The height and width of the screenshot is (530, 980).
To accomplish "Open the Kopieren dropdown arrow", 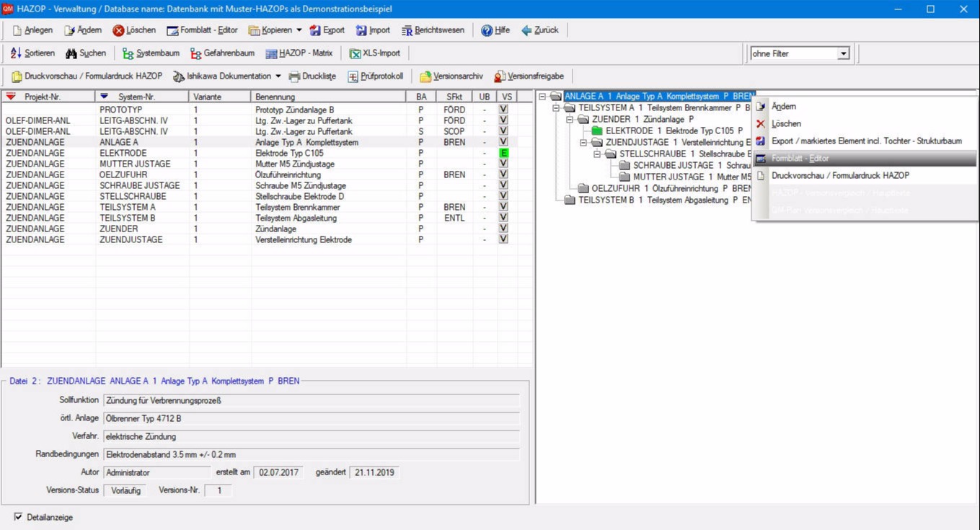I will pos(299,30).
